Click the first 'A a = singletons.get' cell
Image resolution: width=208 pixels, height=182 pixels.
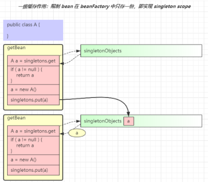click(x=34, y=61)
